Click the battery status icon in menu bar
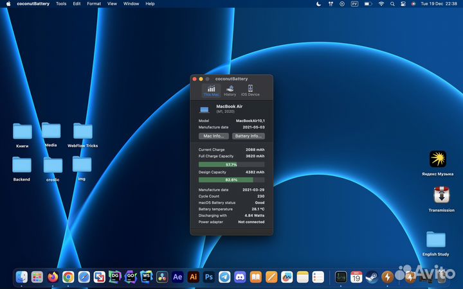Image resolution: width=463 pixels, height=289 pixels. click(368, 4)
